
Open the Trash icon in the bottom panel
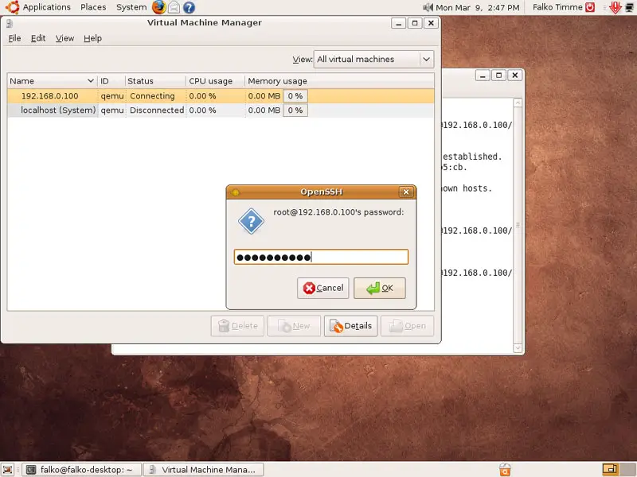click(x=505, y=469)
